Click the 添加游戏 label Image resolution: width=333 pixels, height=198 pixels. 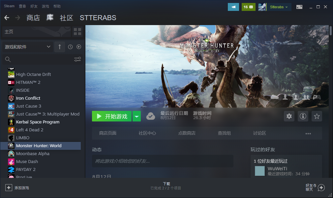click(22, 188)
